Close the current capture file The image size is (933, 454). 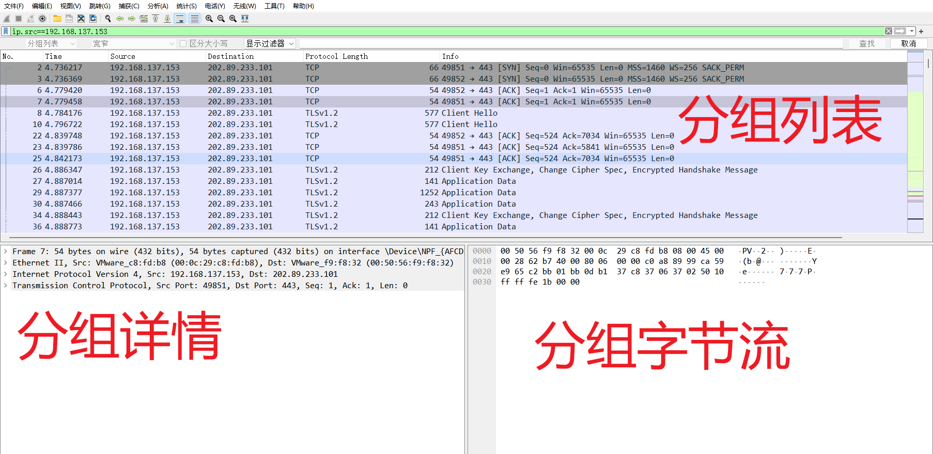[x=81, y=19]
